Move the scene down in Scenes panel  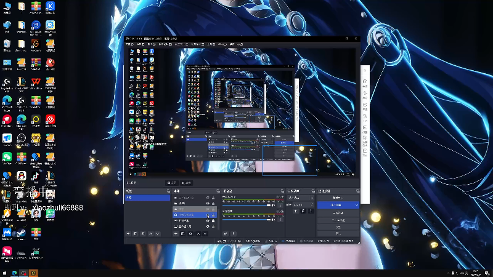[158, 234]
